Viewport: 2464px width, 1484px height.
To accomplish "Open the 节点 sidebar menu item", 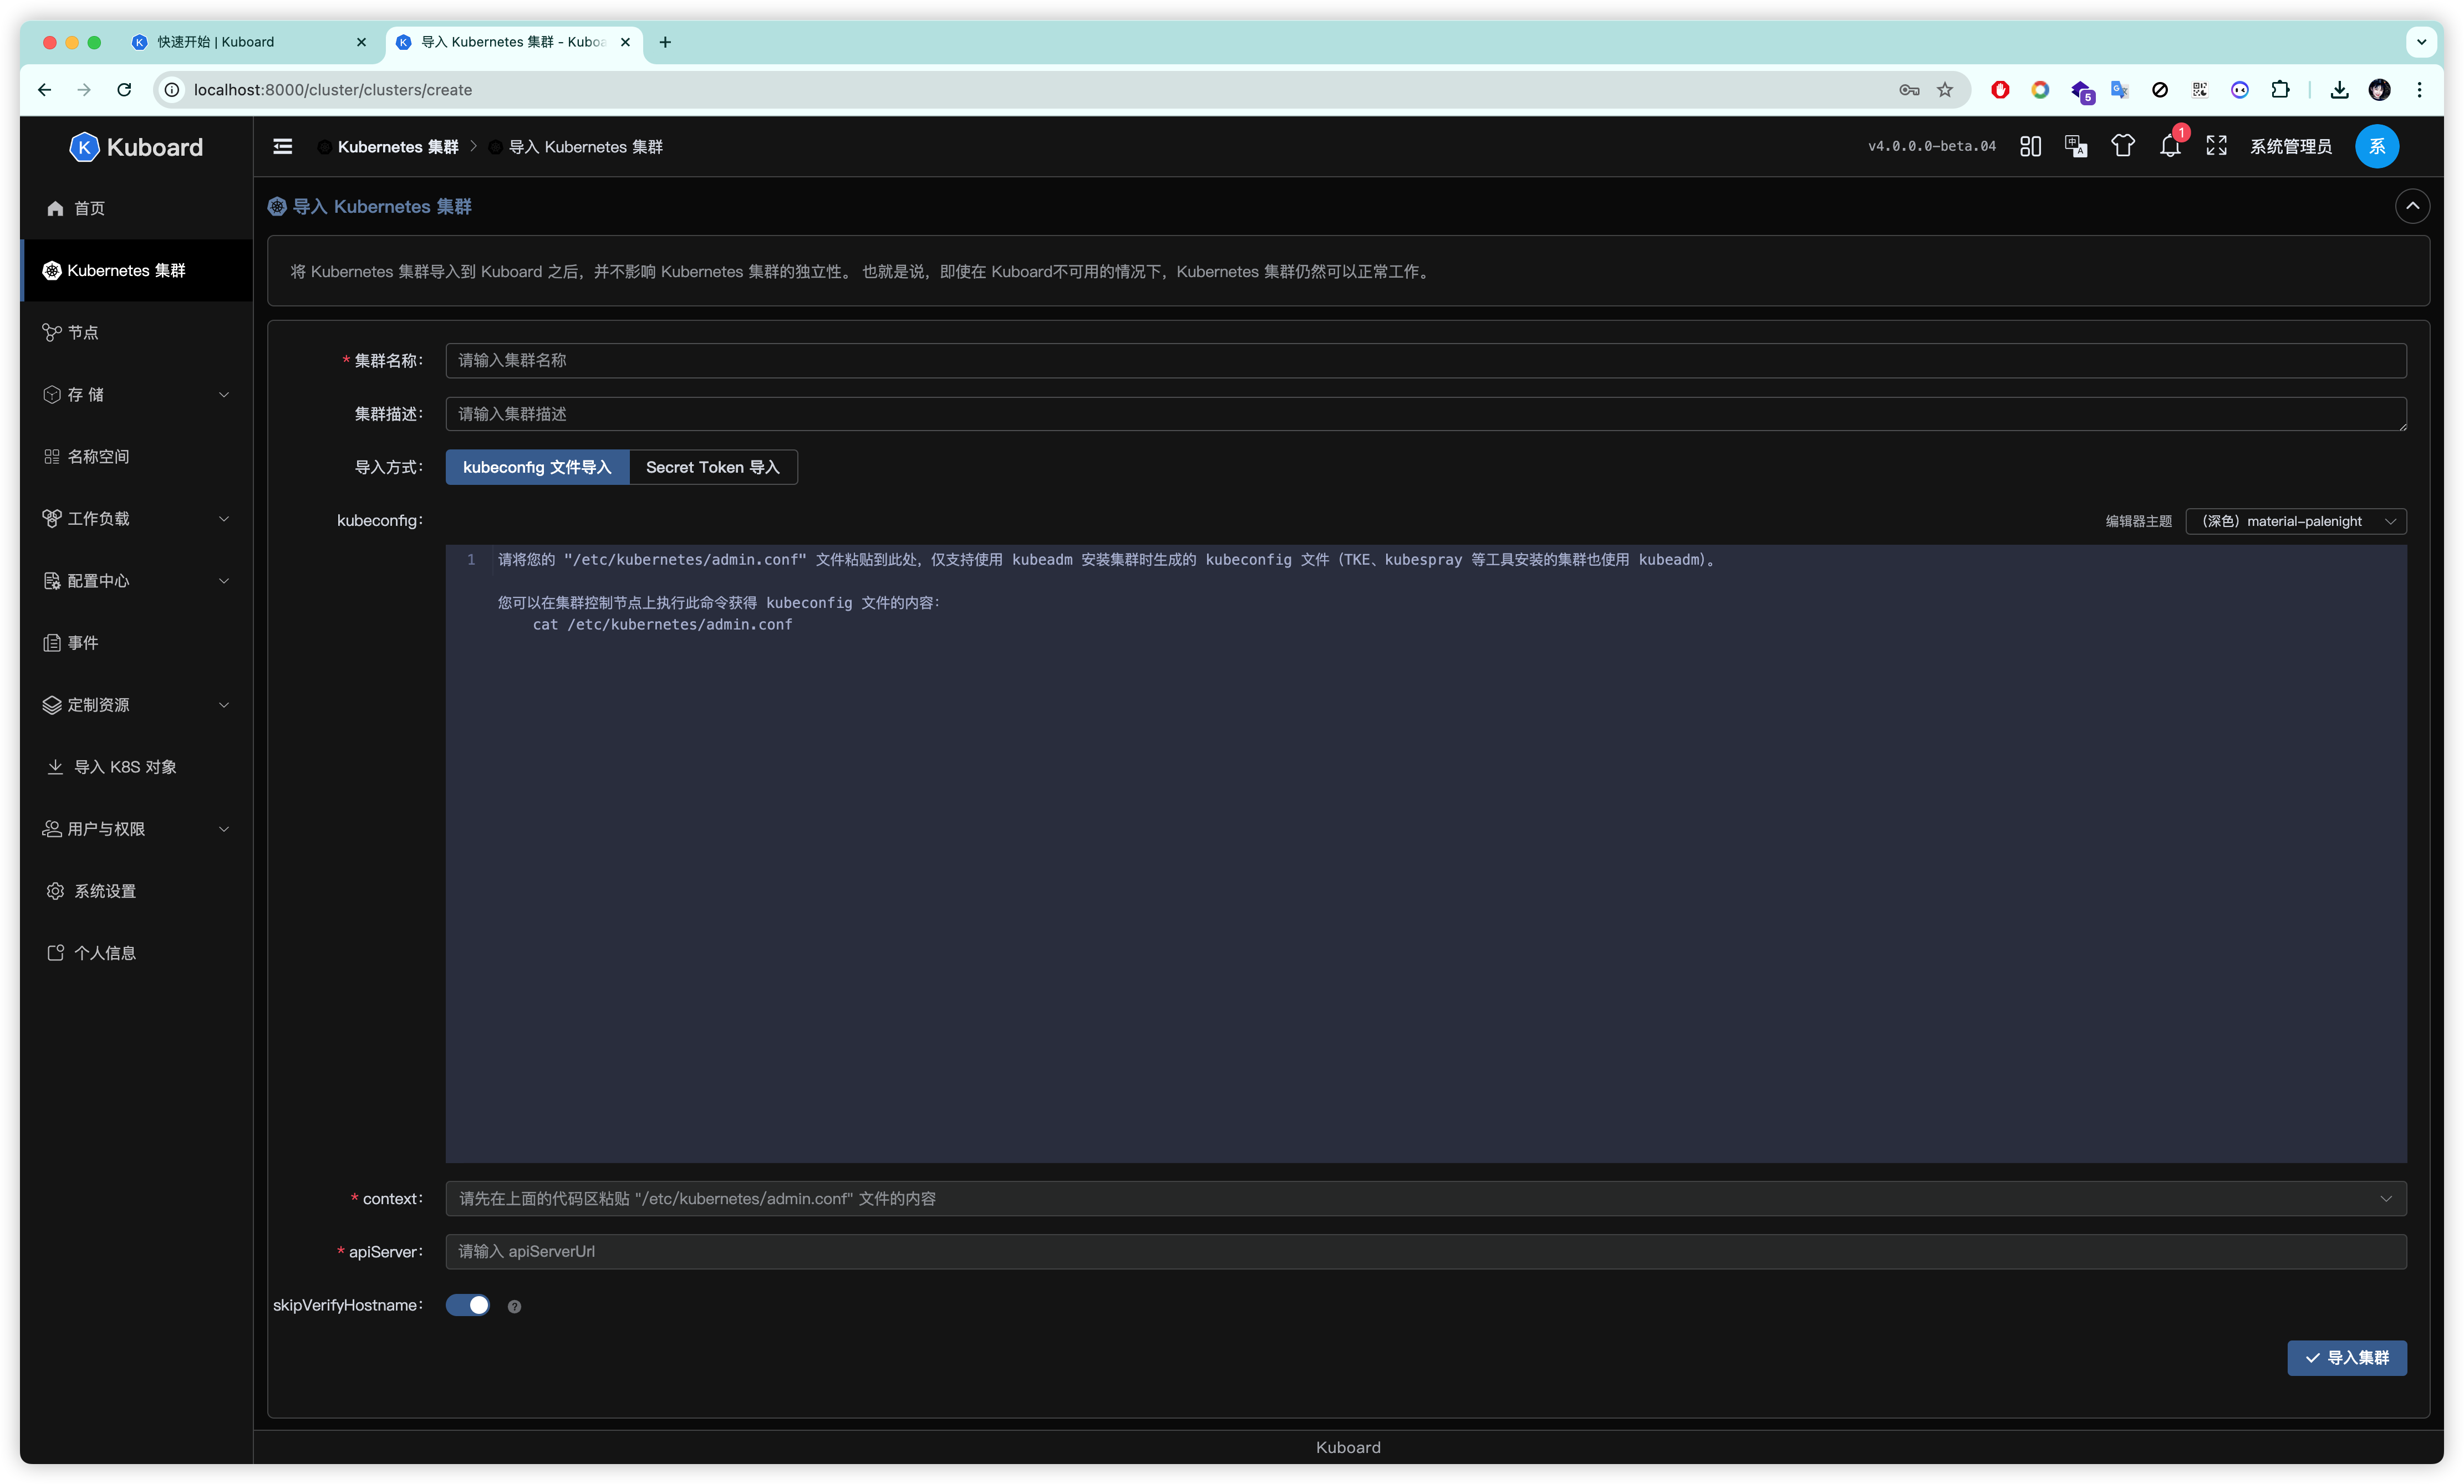I will tap(83, 333).
